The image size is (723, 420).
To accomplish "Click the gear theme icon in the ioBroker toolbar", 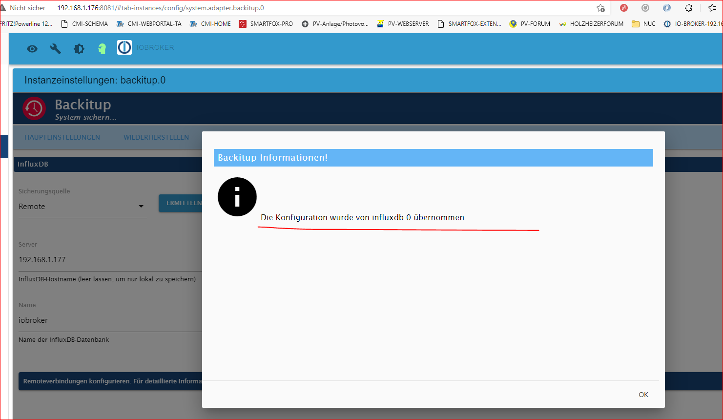I will [x=79, y=48].
